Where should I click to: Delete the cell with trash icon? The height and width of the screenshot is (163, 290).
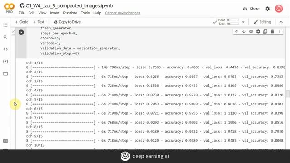[272, 31]
